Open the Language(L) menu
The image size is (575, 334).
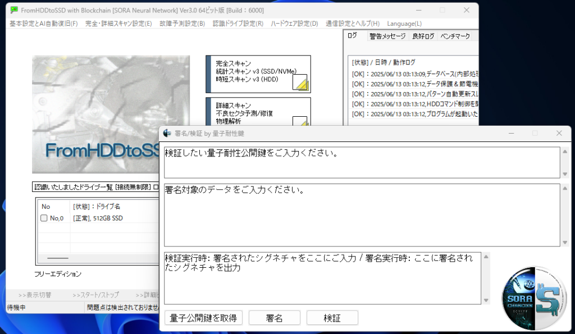(x=404, y=24)
